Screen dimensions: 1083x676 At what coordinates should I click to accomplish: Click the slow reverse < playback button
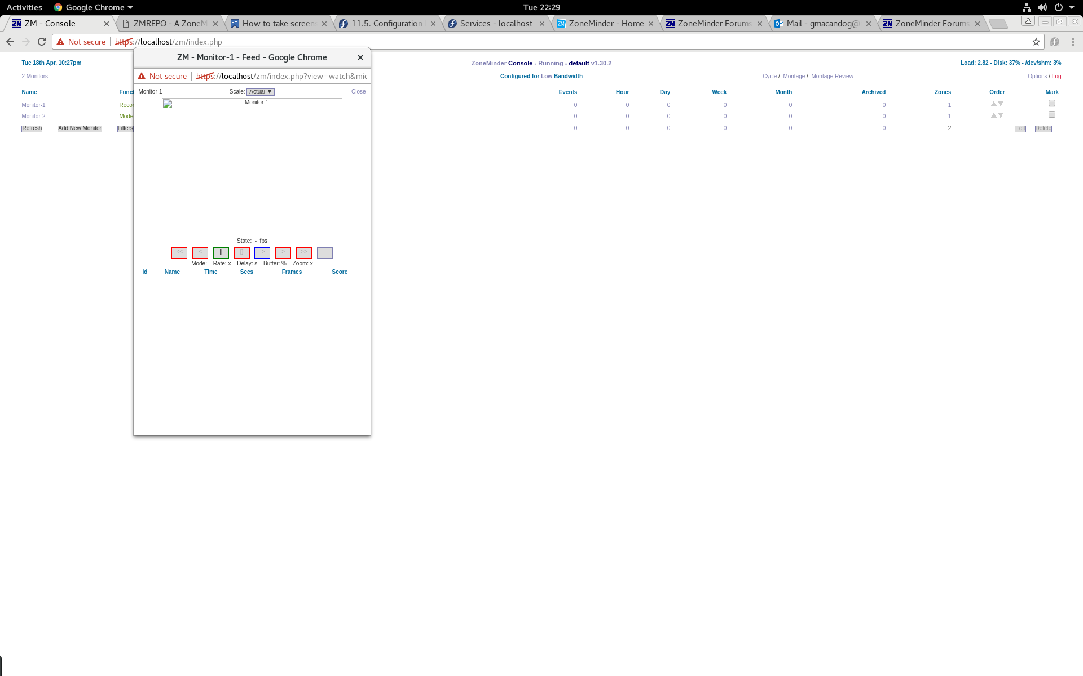[x=200, y=253]
